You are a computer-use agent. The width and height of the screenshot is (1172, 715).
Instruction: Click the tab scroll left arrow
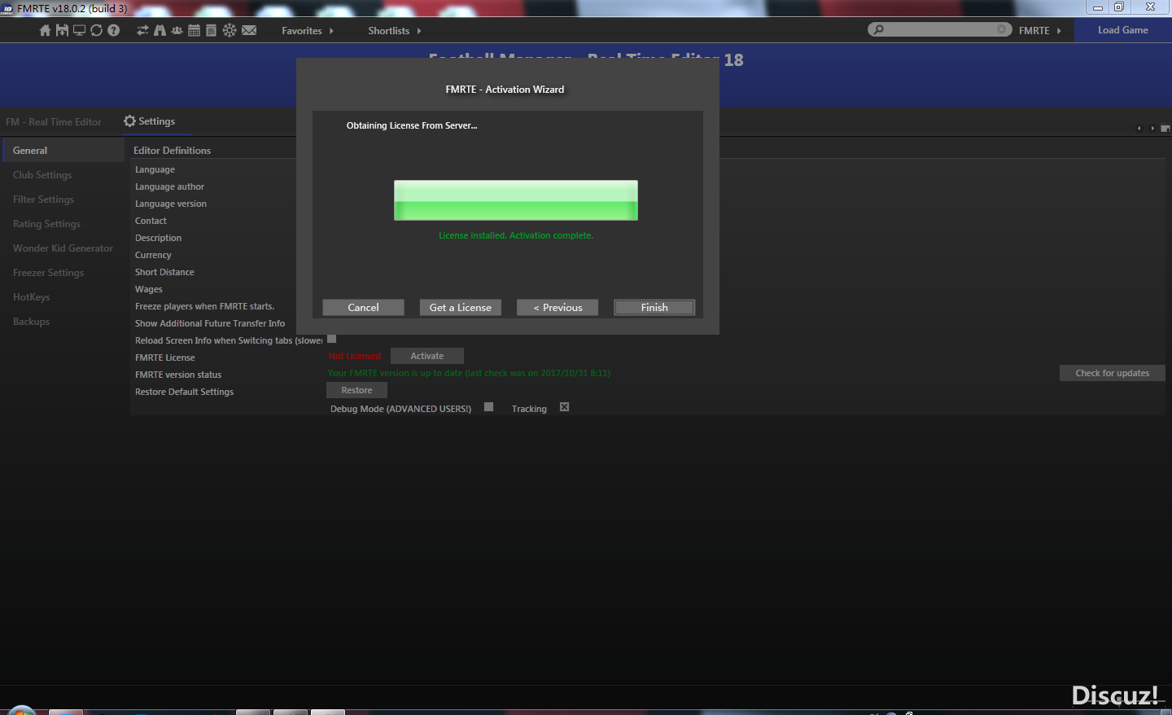point(1139,128)
